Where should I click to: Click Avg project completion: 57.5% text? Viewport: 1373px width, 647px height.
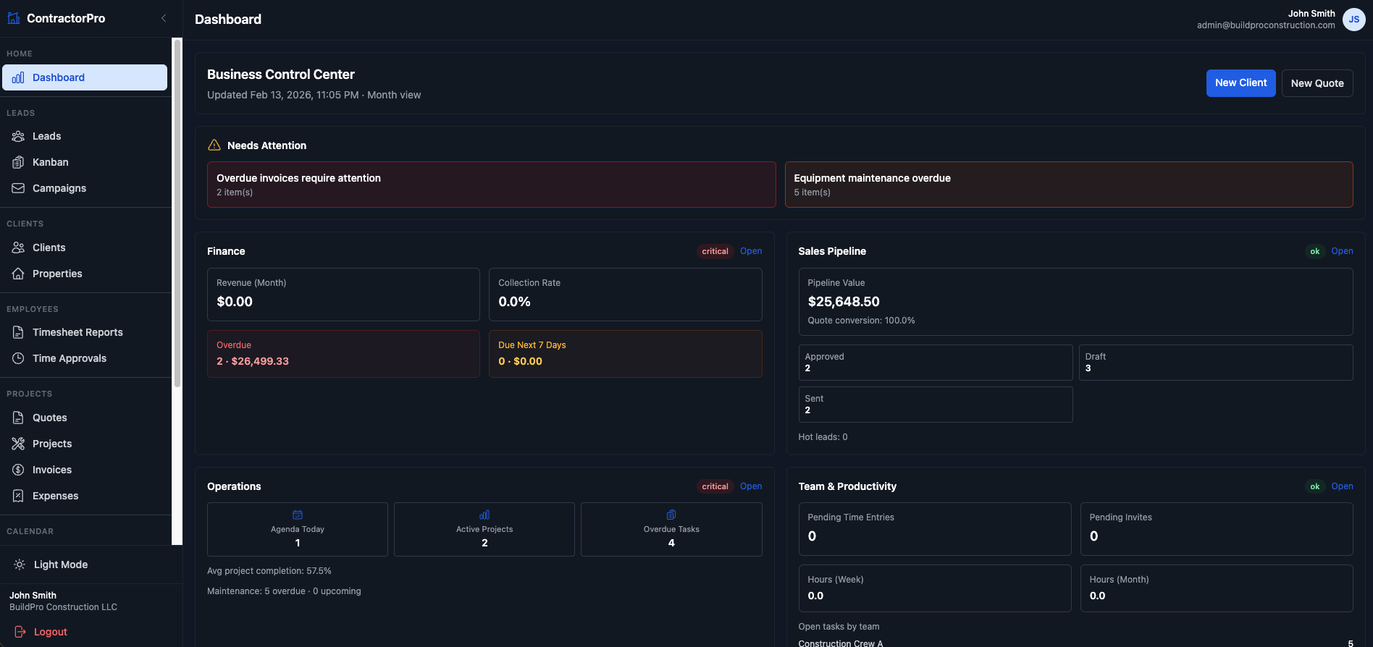click(x=269, y=571)
